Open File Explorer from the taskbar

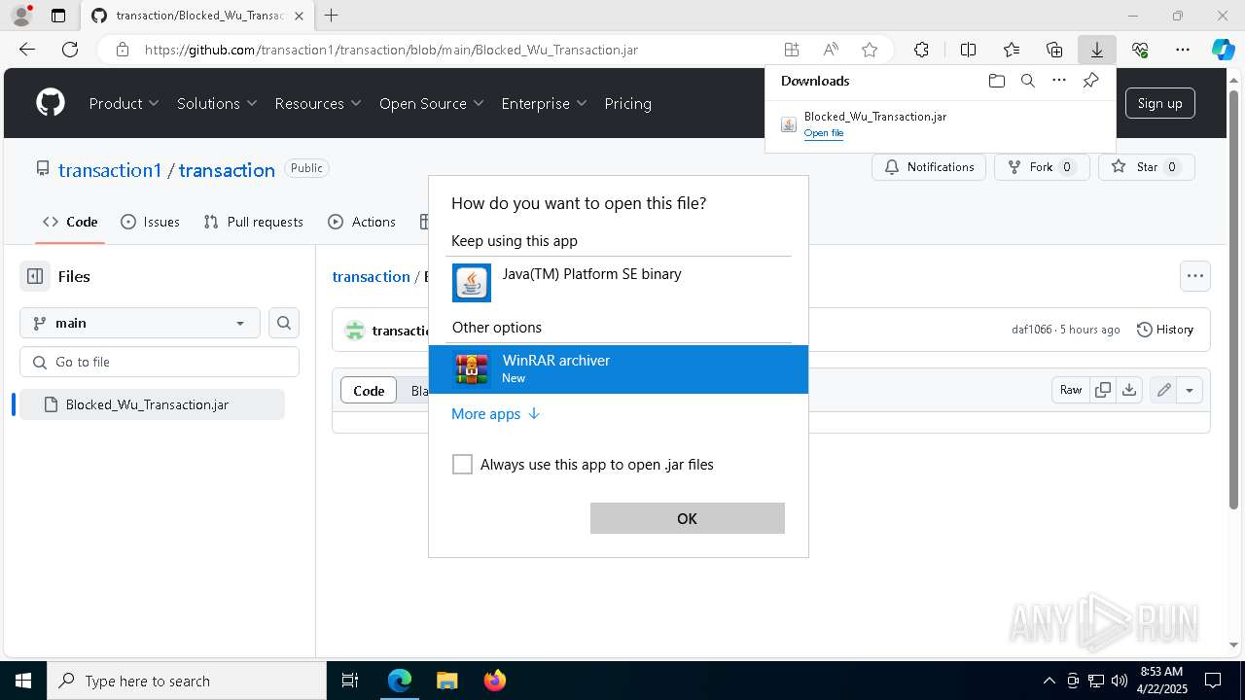pos(446,681)
